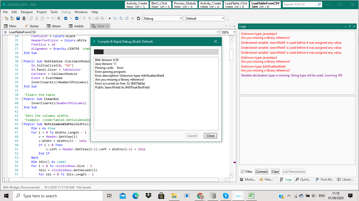Open the Files Manager bottom tab
Viewport: 359px width, 201px height.
(266, 179)
